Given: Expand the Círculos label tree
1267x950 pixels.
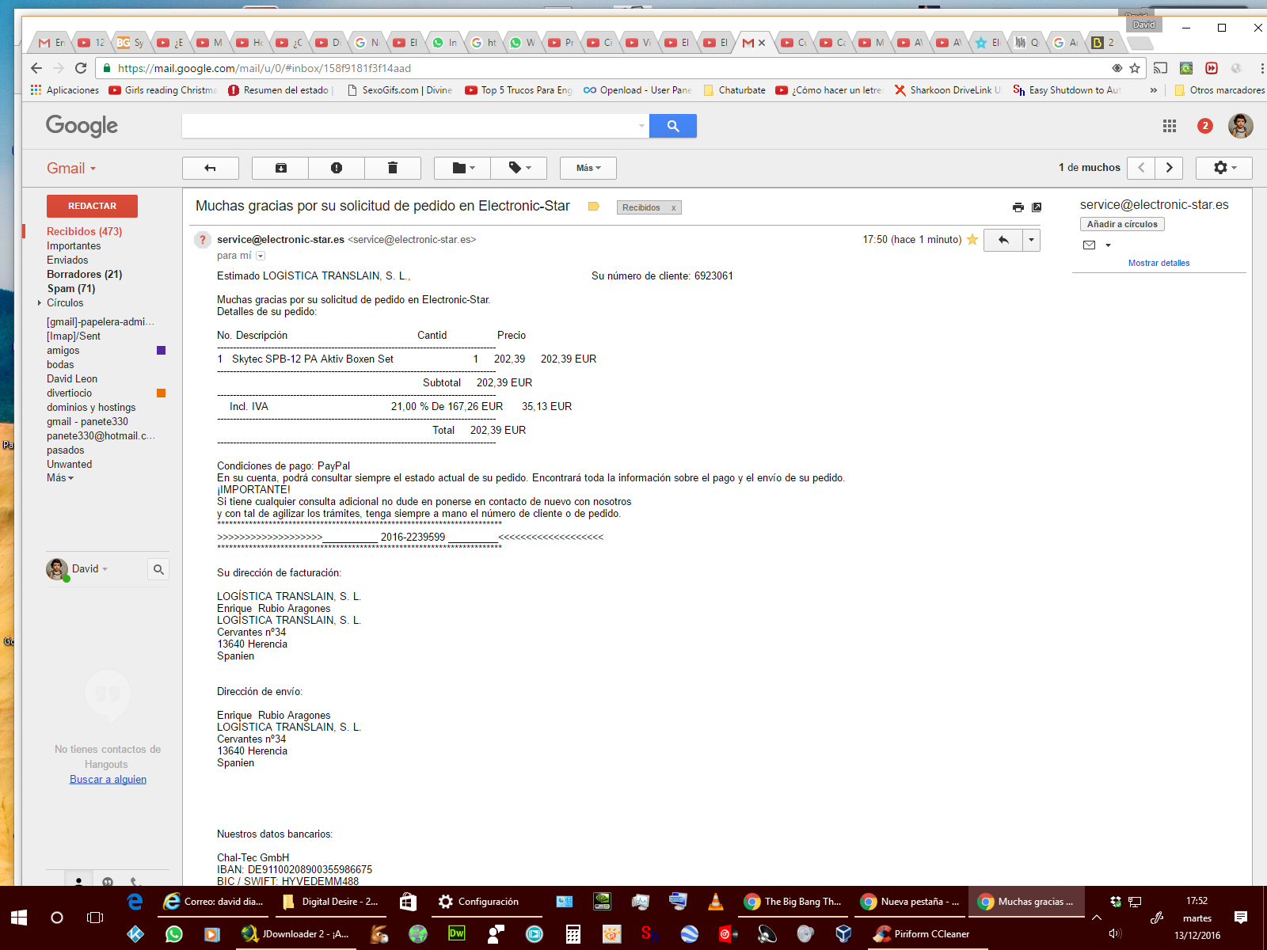Looking at the screenshot, I should [x=40, y=303].
